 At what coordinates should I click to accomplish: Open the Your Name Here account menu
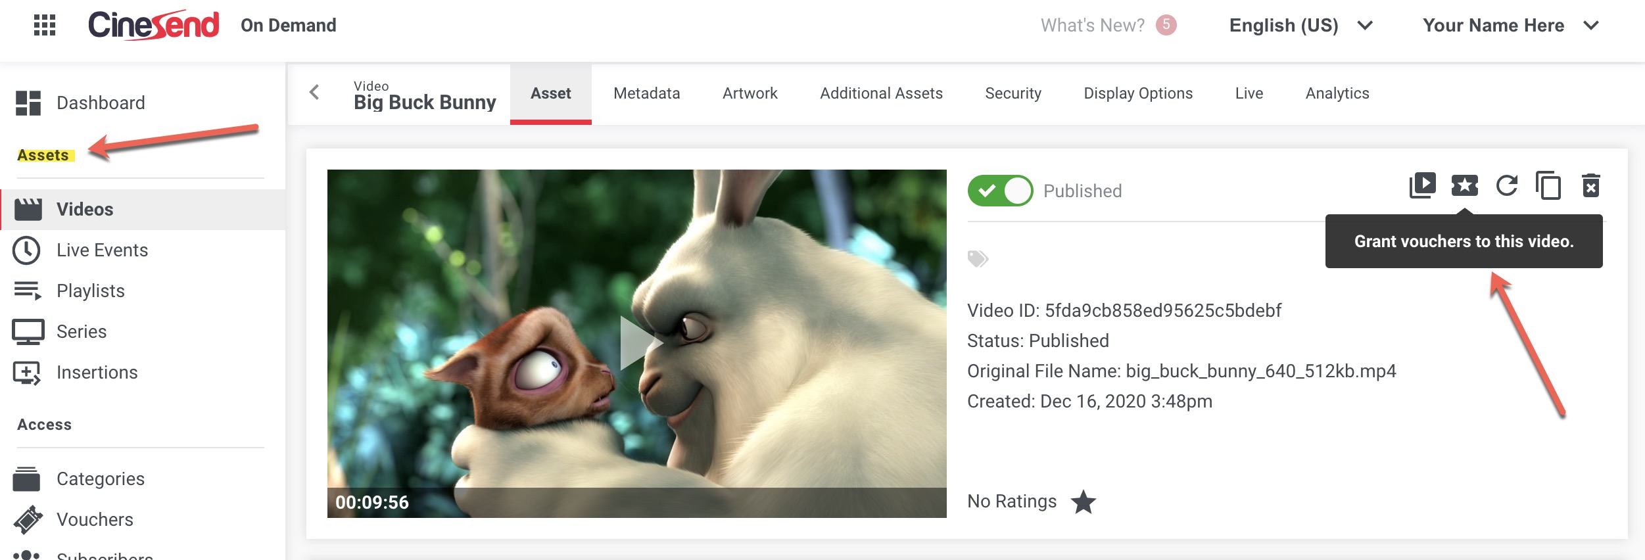point(1510,25)
